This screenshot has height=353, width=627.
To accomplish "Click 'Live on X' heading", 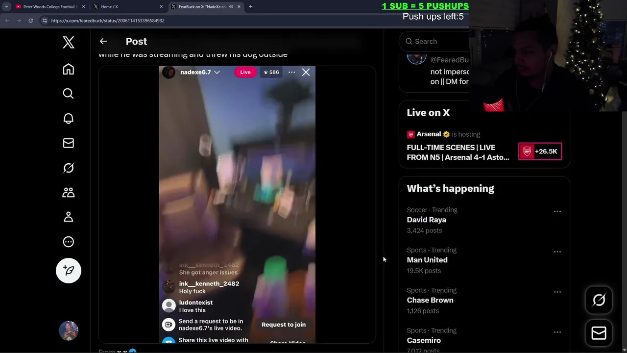I will point(428,113).
